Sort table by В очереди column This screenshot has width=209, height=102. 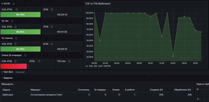click(x=100, y=90)
